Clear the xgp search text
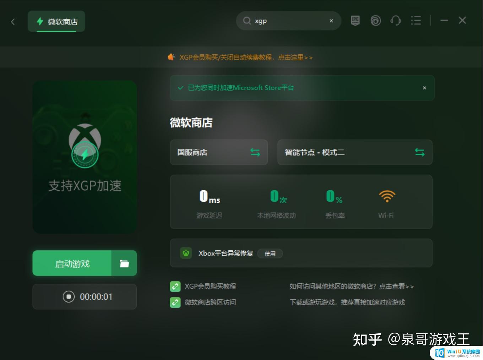This screenshot has width=483, height=360. click(331, 21)
